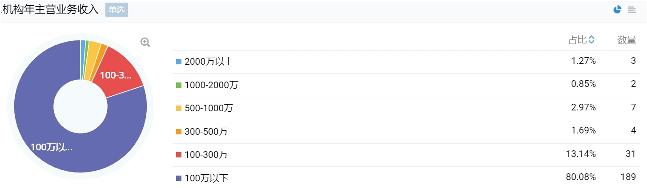The image size is (647, 188).
Task: Toggle the purple 100万以下 legend swatch
Action: (179, 178)
